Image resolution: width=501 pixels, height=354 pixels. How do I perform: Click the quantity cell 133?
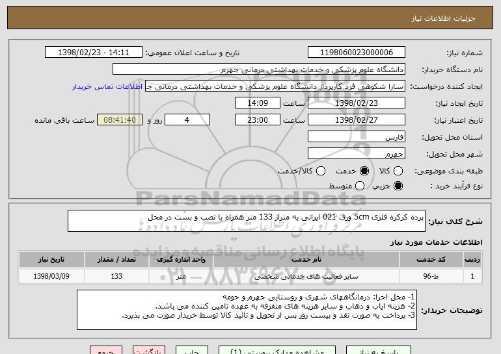(x=116, y=276)
